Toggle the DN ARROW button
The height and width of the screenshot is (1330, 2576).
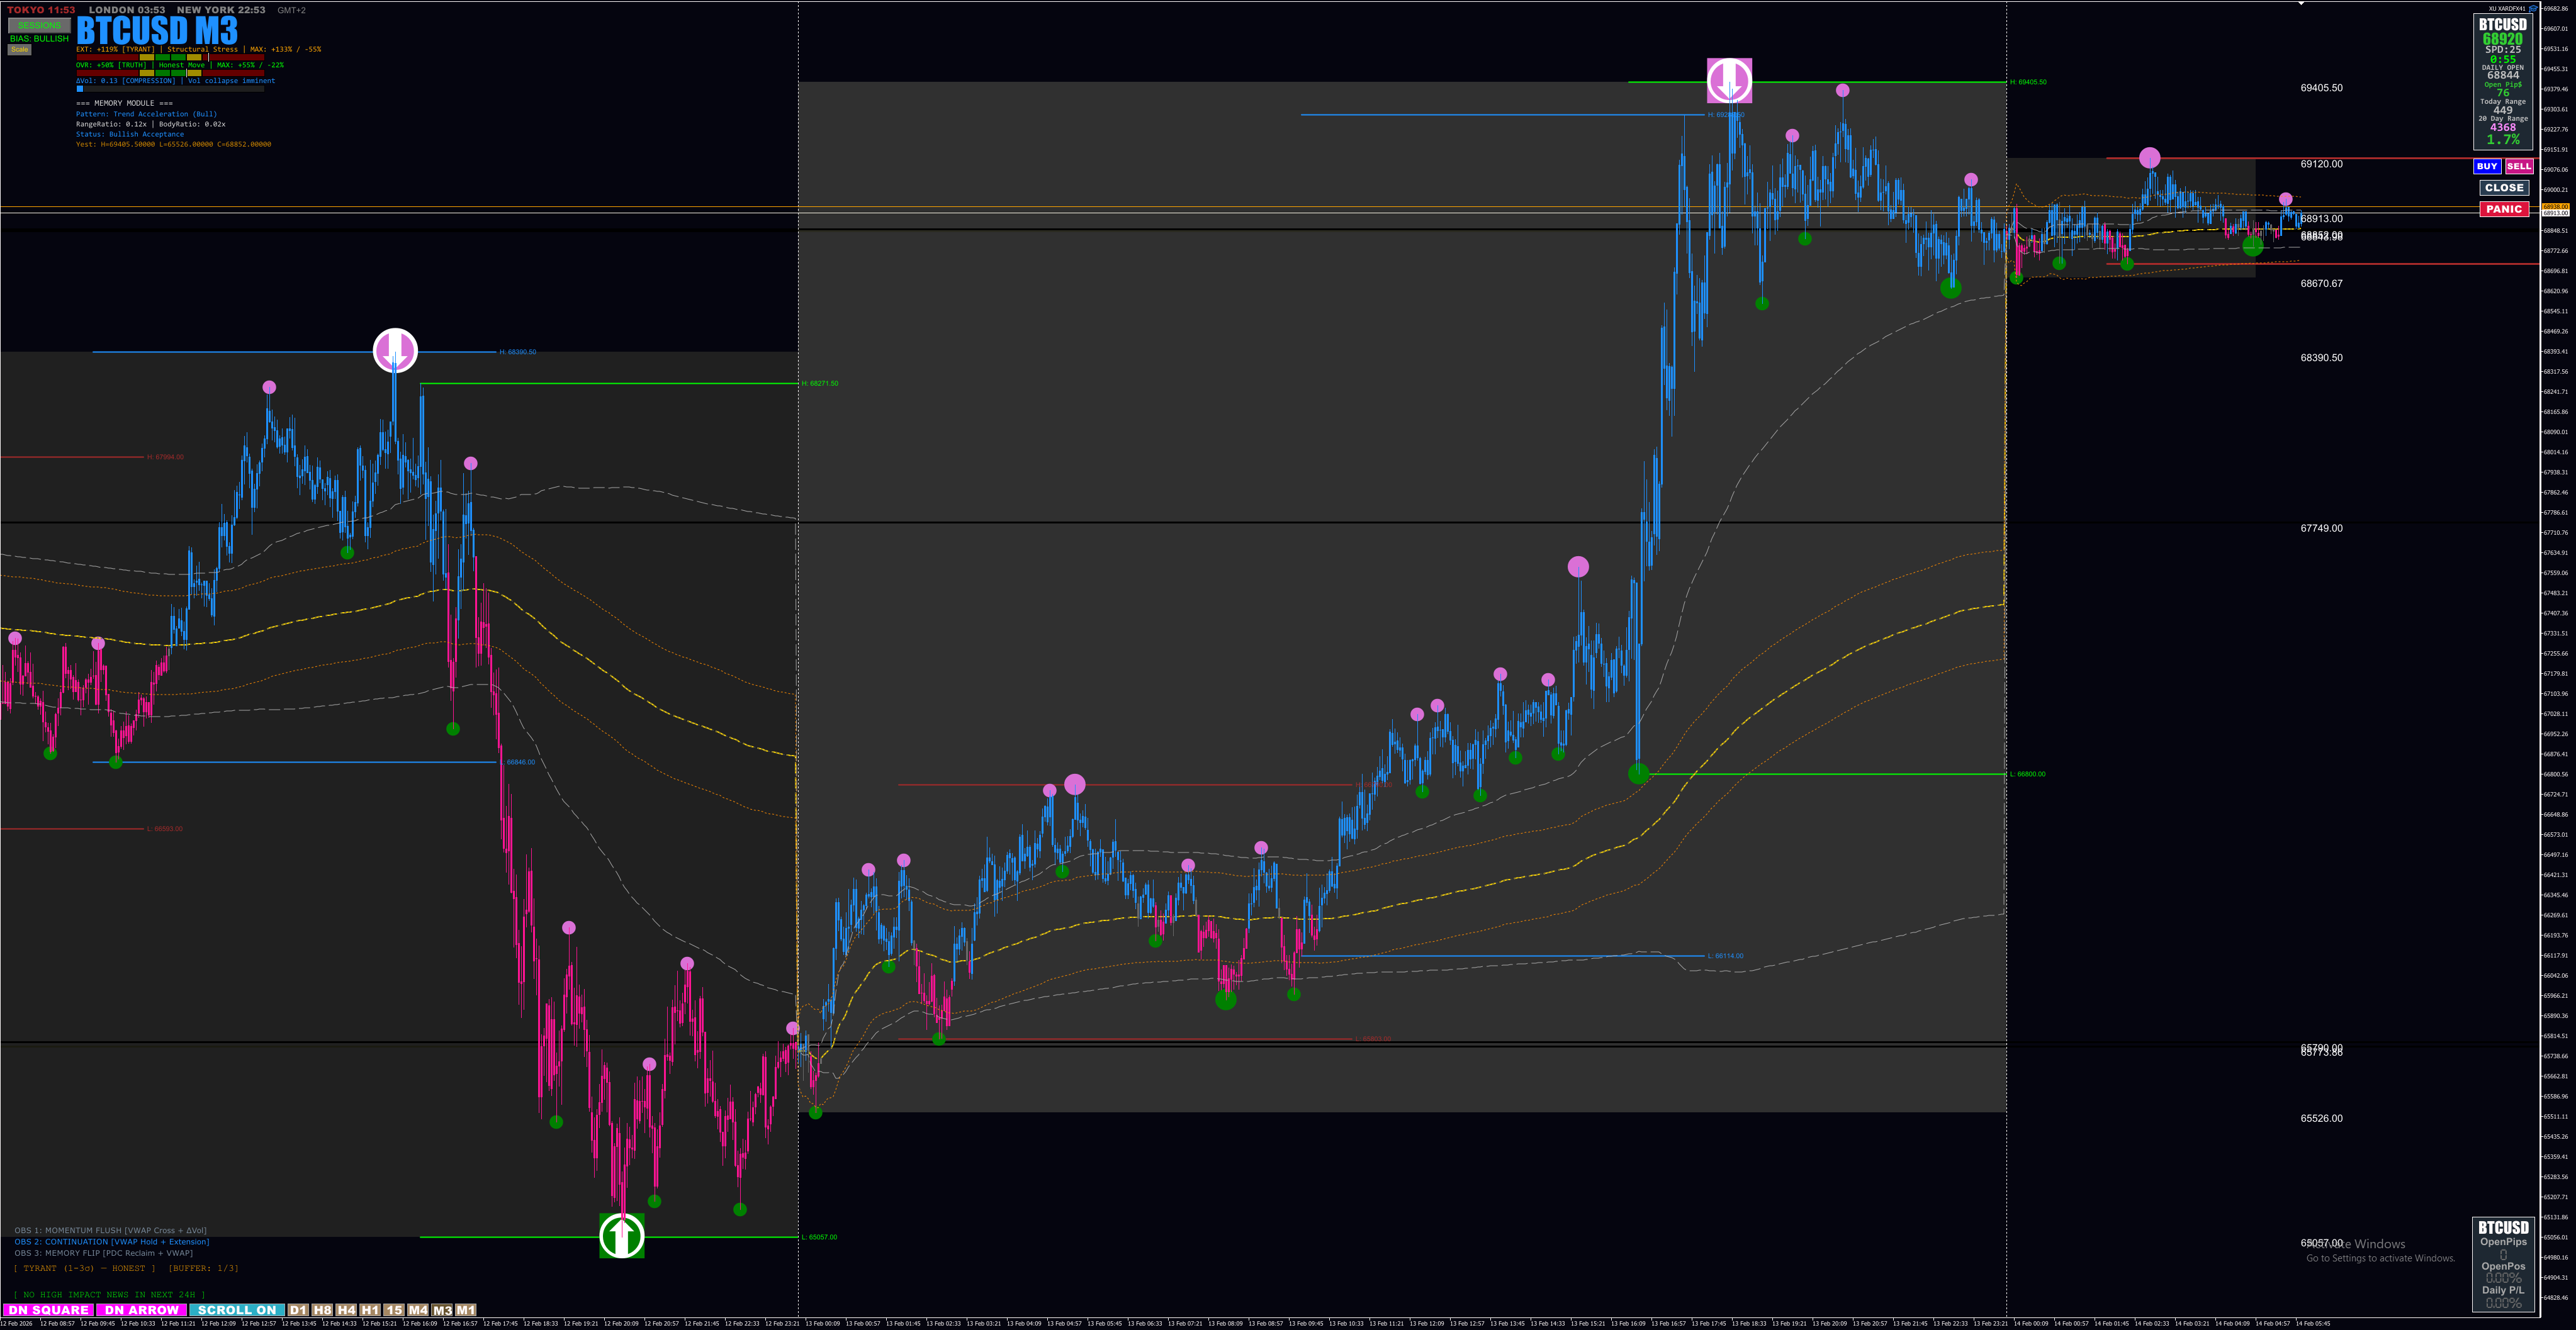141,1310
